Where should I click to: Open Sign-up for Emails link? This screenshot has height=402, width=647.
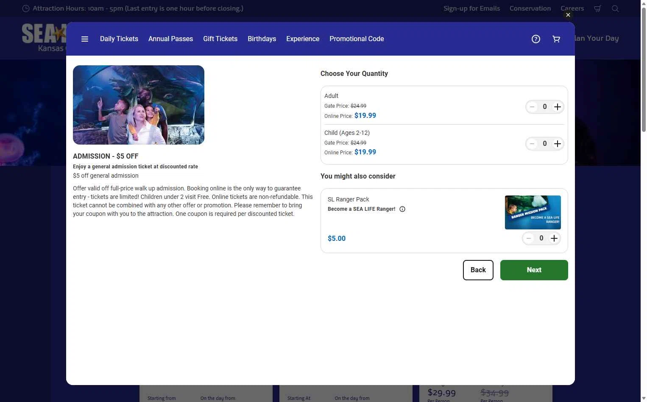pyautogui.click(x=471, y=8)
